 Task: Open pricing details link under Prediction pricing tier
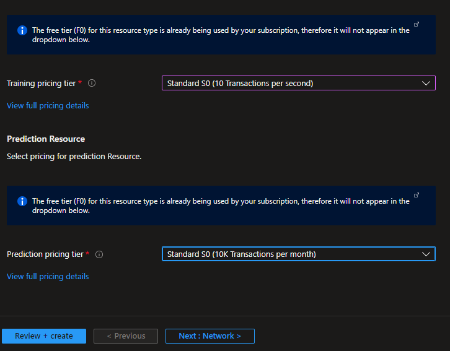click(x=48, y=277)
